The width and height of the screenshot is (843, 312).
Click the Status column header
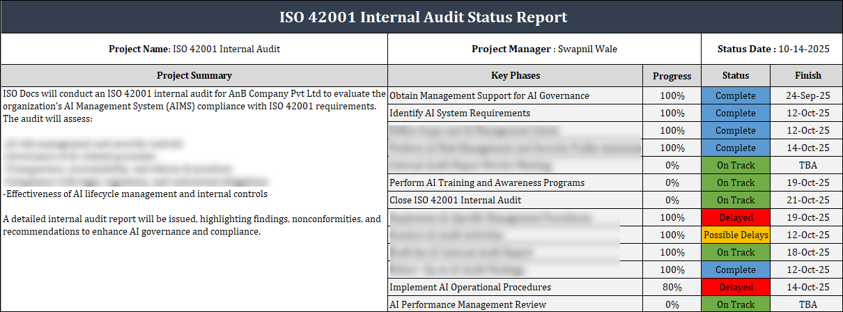(x=735, y=75)
